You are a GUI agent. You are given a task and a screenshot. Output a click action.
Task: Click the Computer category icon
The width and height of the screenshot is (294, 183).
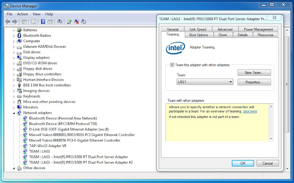point(19,41)
